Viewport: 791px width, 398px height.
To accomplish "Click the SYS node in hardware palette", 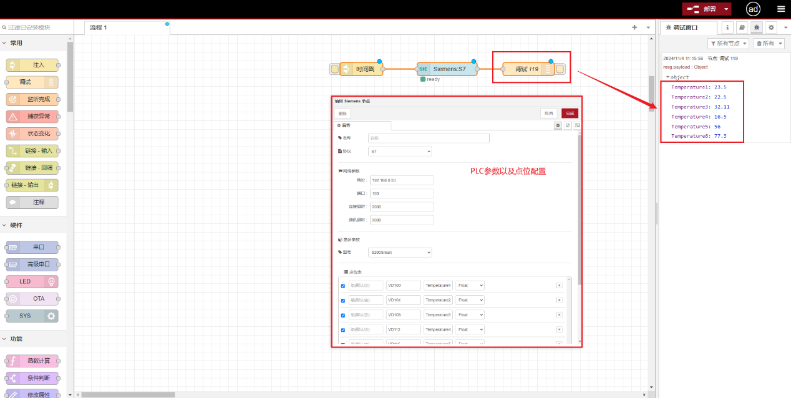I will (32, 316).
